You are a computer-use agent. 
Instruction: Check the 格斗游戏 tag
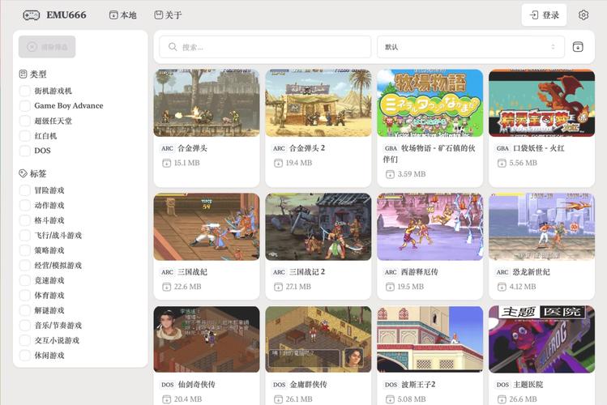pos(25,220)
